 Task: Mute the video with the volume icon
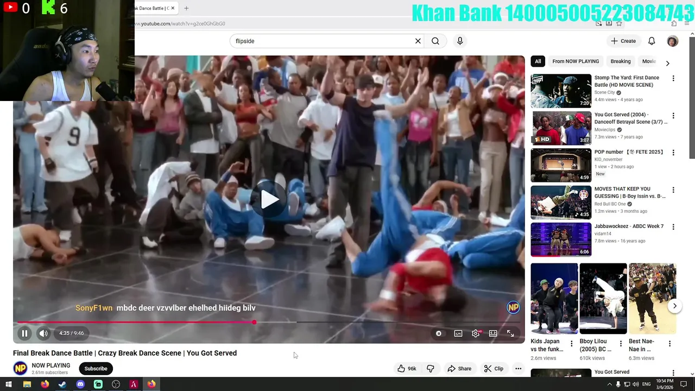click(x=43, y=333)
